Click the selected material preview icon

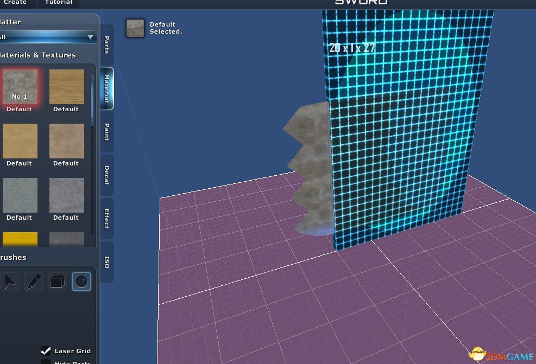pos(135,28)
